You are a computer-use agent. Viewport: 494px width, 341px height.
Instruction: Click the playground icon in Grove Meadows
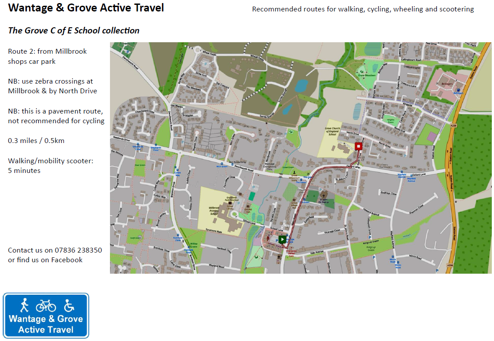pos(362,72)
